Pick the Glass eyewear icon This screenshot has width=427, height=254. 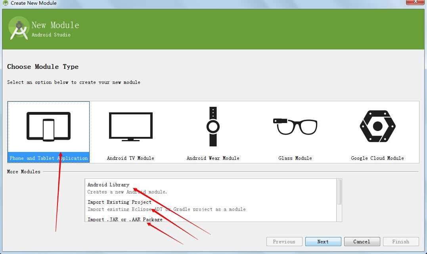(295, 126)
